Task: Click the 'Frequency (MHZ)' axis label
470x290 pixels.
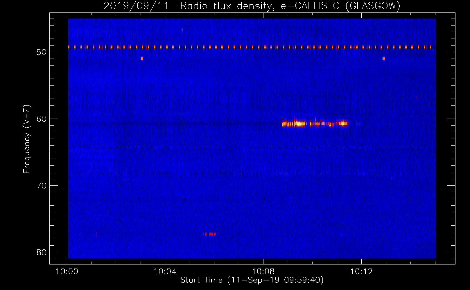Action: tap(26, 139)
